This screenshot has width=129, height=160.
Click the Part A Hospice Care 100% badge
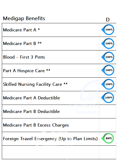click(x=108, y=70)
